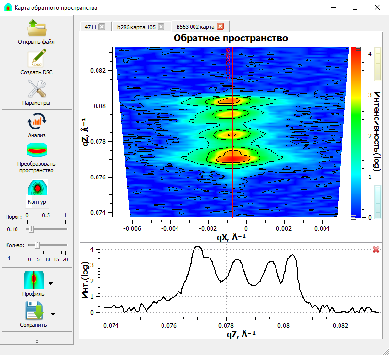389x355 pixels.
Task: Expand the sidebar's bottom double chevron
Action: (x=37, y=341)
